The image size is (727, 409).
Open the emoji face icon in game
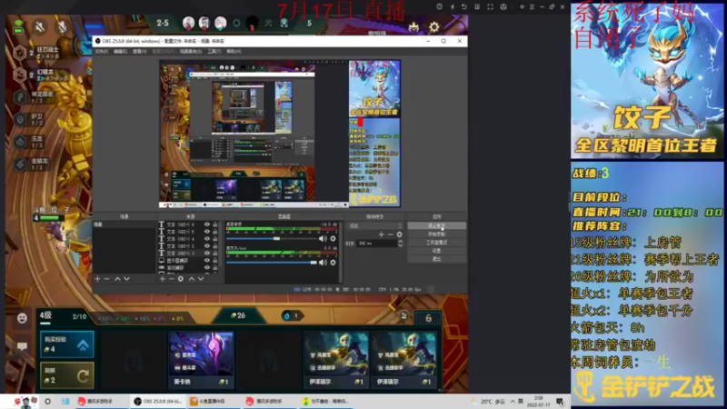tap(22, 318)
